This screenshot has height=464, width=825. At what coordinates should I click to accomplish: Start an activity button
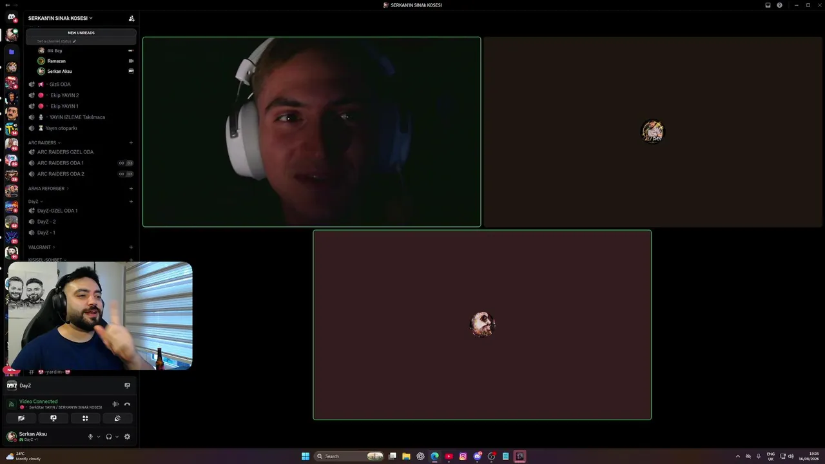tap(85, 418)
